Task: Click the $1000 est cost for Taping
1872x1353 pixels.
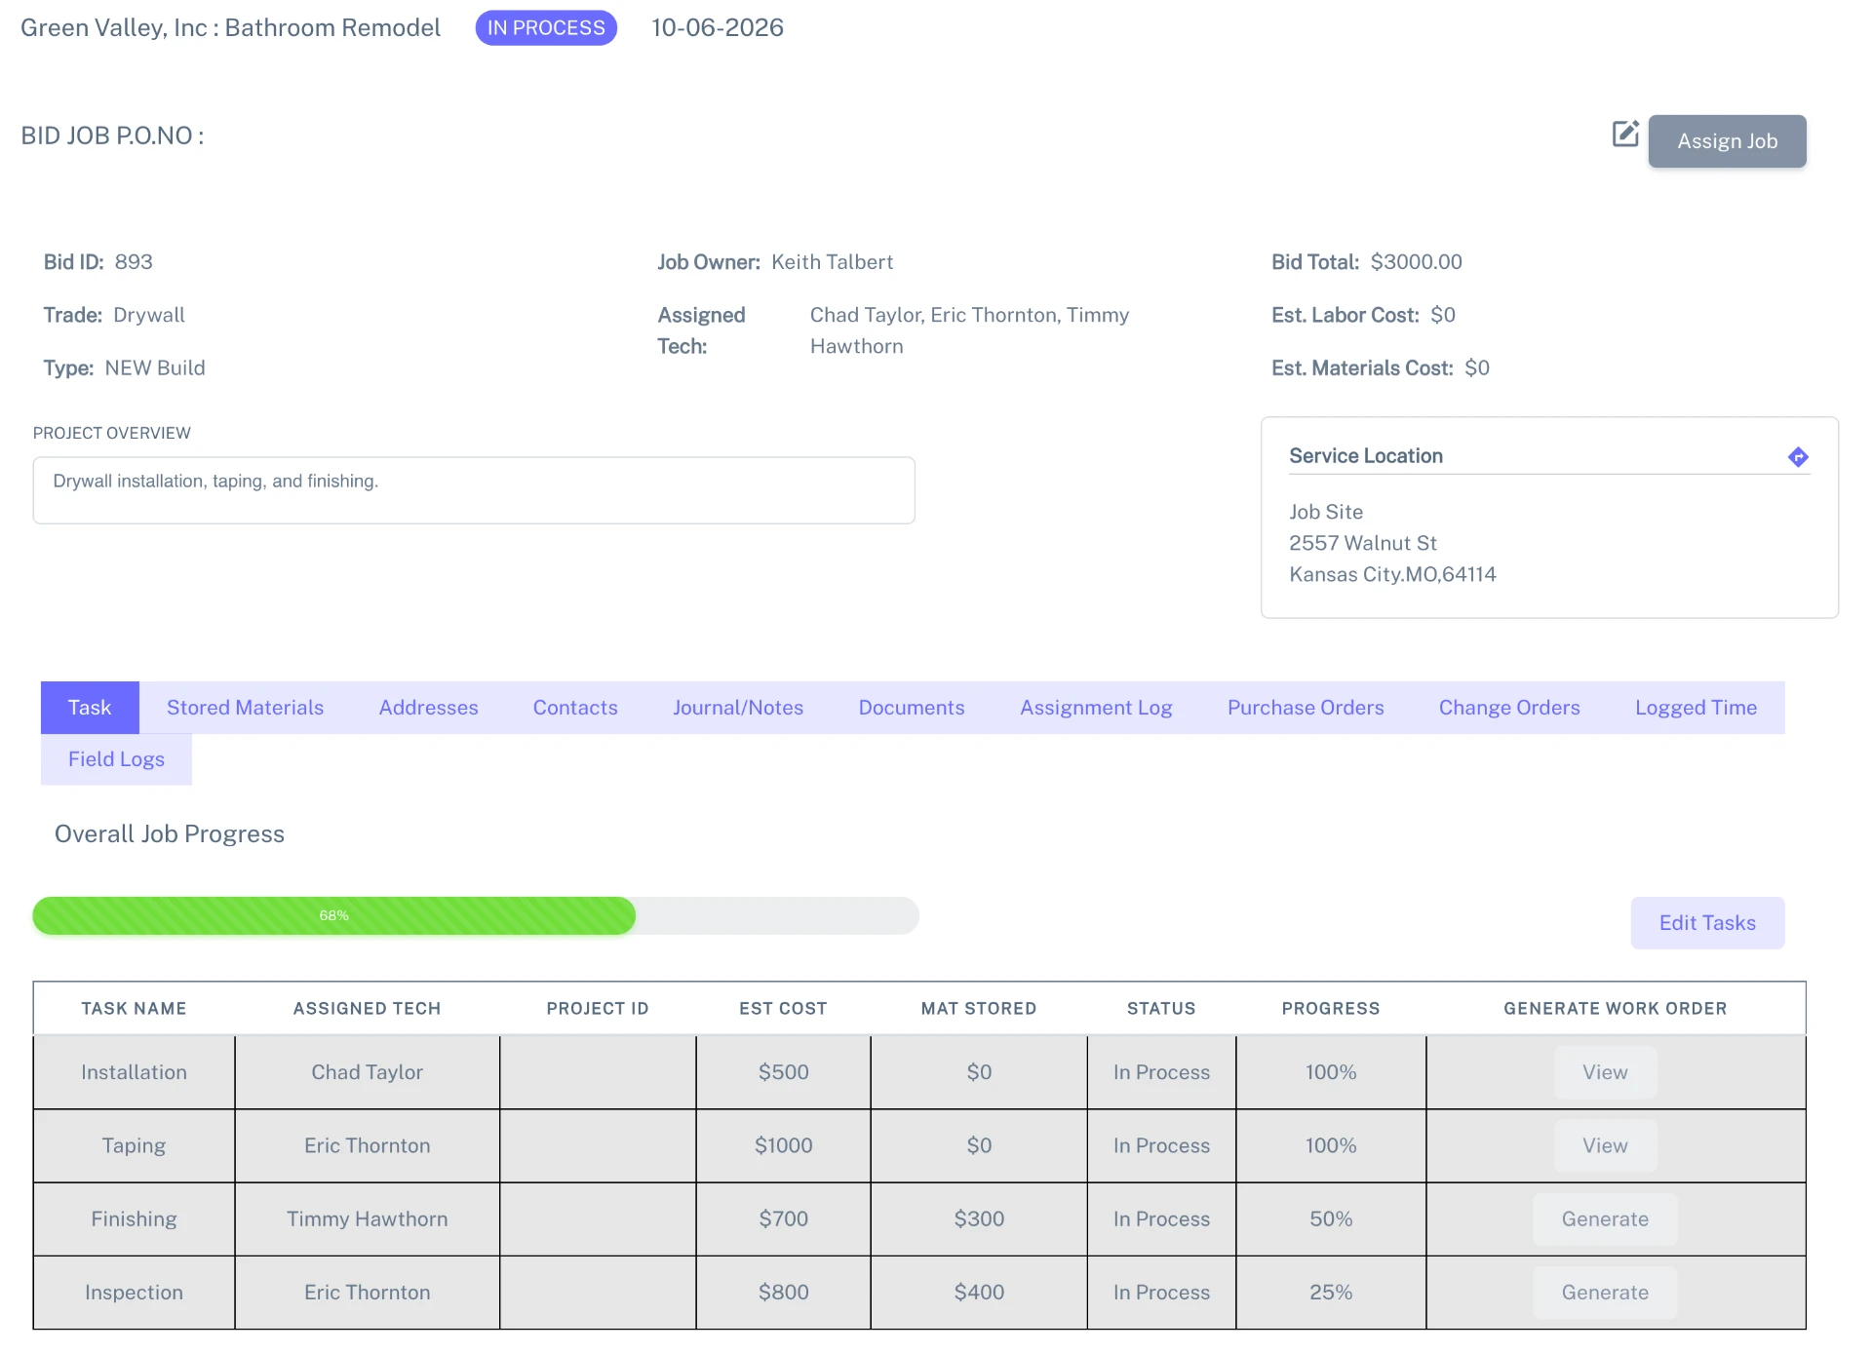Action: 783,1145
